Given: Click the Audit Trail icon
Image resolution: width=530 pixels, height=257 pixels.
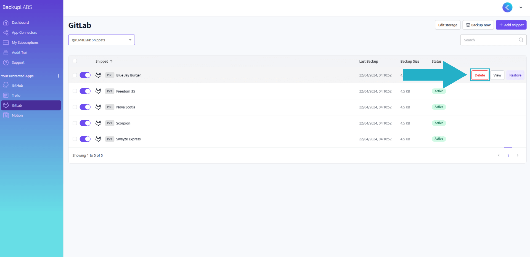Looking at the screenshot, I should (6, 52).
